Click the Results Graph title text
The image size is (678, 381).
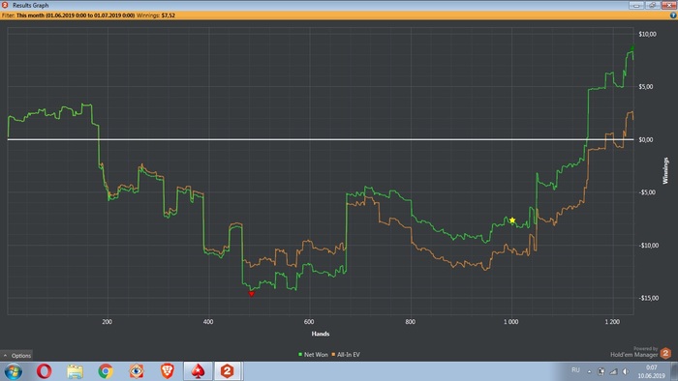pos(30,5)
